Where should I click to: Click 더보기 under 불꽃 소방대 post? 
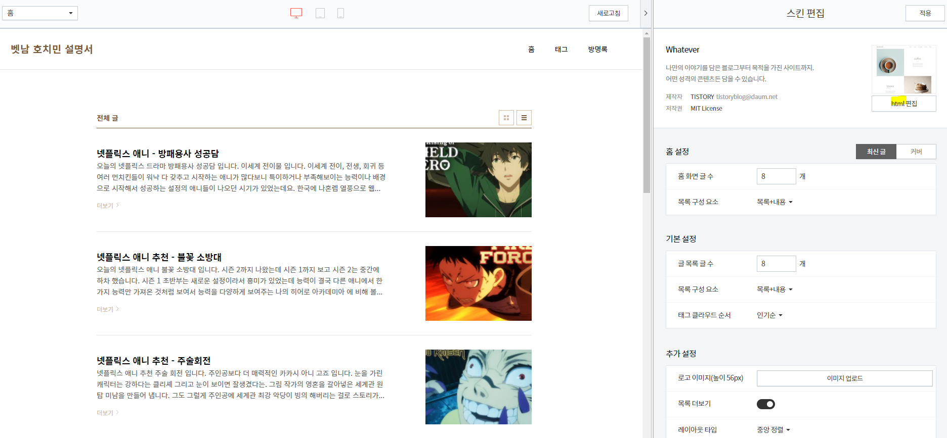(x=108, y=309)
